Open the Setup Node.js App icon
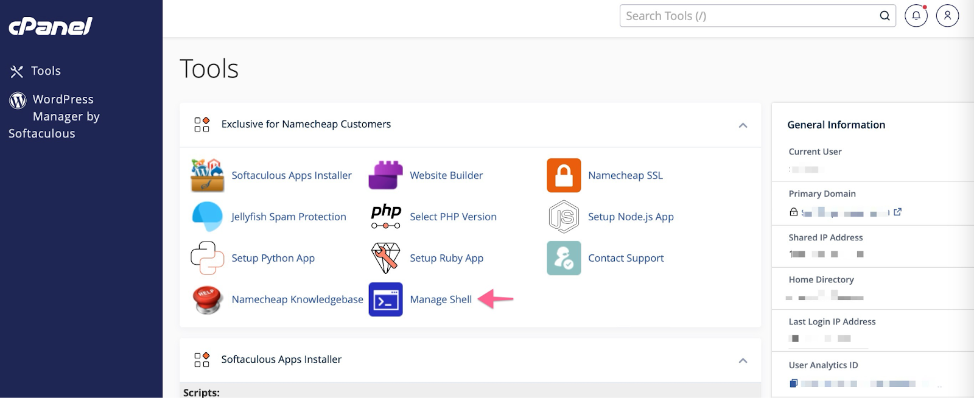This screenshot has width=974, height=398. (x=564, y=217)
